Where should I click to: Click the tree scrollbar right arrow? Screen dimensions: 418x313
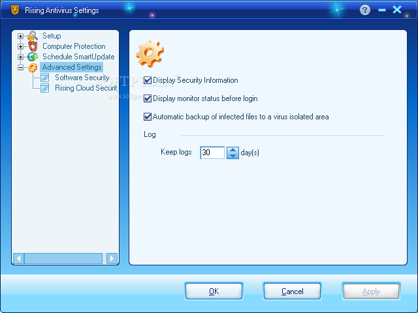tap(112, 258)
